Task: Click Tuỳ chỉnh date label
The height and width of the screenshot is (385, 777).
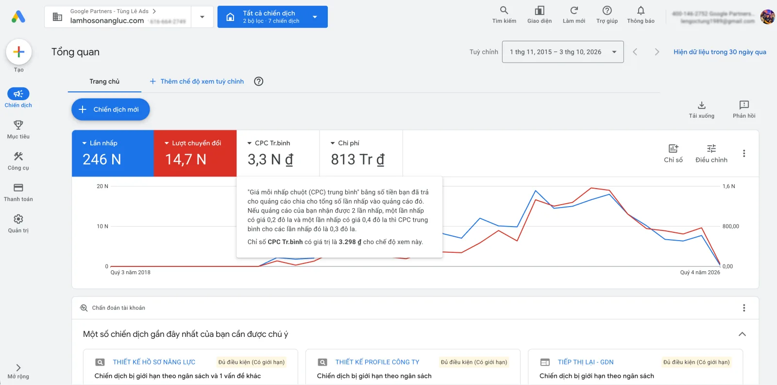Action: click(x=484, y=52)
